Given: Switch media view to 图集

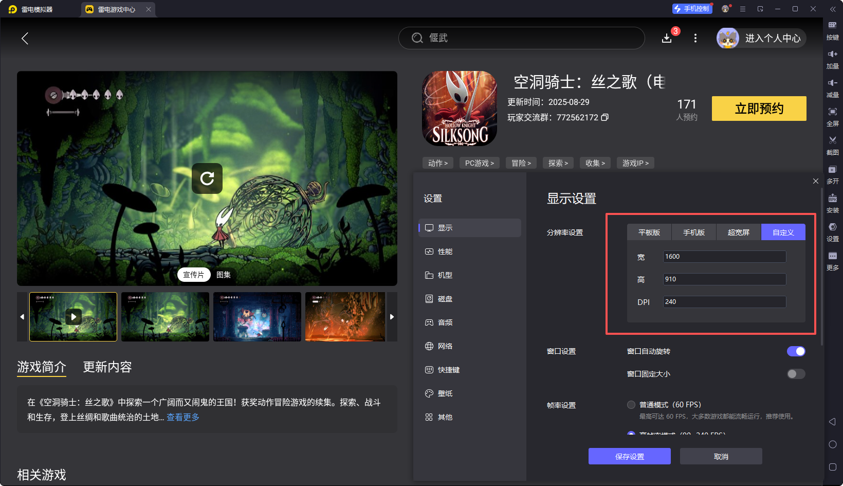Looking at the screenshot, I should coord(224,275).
